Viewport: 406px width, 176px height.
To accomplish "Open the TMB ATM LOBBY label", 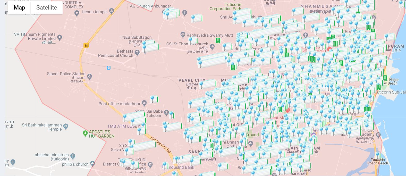I will pyautogui.click(x=124, y=126).
